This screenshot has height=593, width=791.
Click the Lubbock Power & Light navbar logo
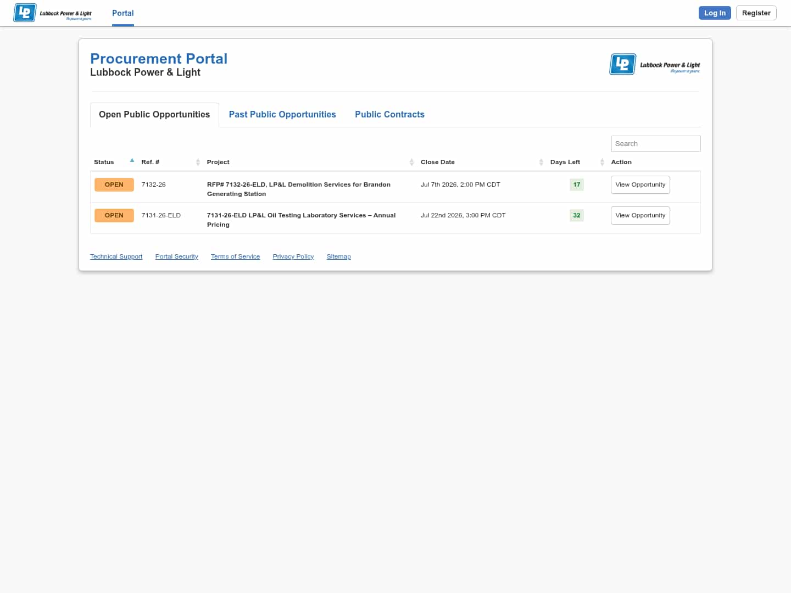(x=53, y=13)
